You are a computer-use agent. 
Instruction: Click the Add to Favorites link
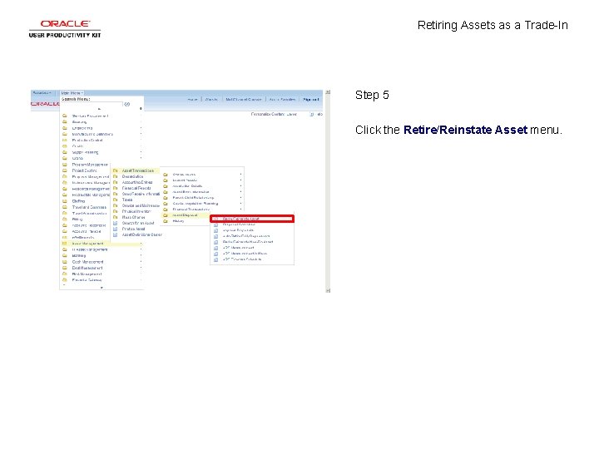point(282,99)
